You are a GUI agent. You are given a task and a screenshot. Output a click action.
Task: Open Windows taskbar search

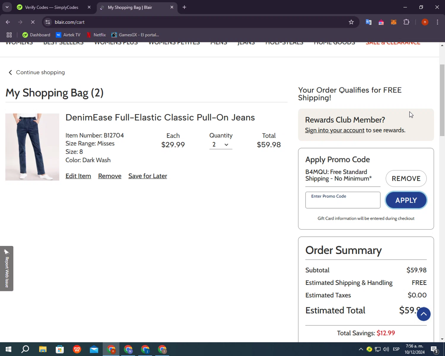point(25,349)
